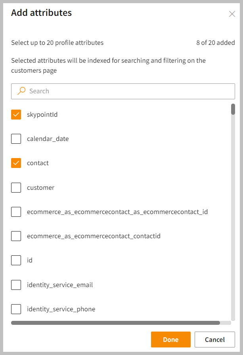Close the Add attributes dialog
The width and height of the screenshot is (243, 355).
(x=232, y=14)
